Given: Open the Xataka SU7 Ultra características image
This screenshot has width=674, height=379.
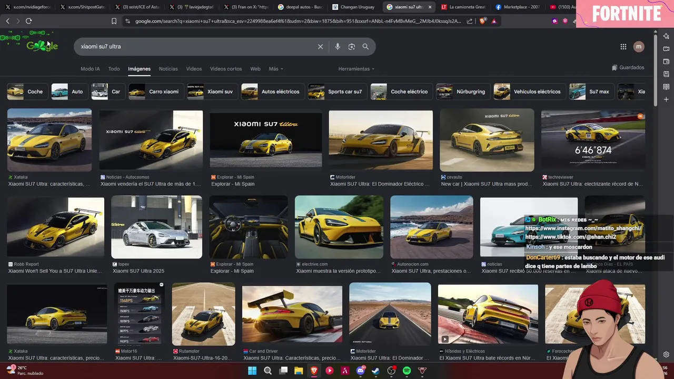Looking at the screenshot, I should [49, 140].
